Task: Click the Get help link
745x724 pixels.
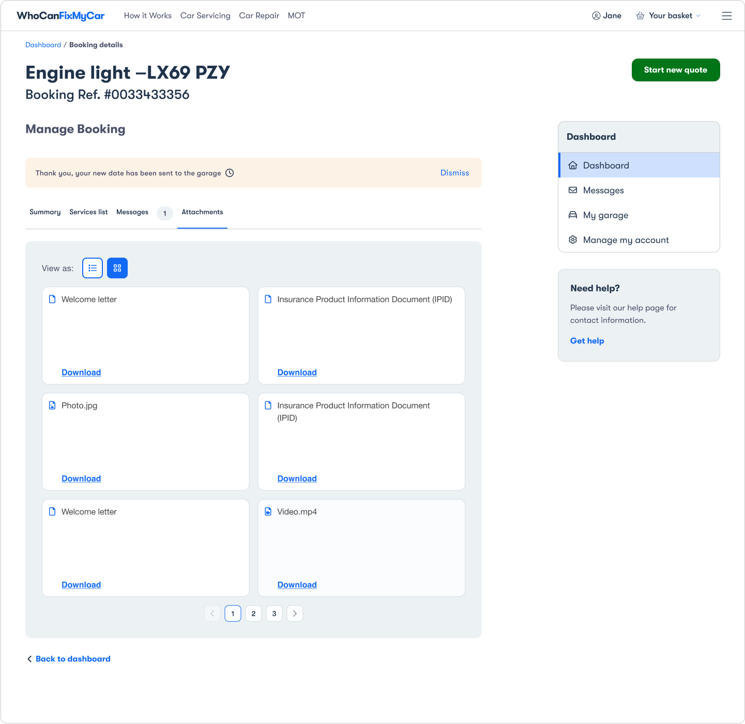Action: [587, 340]
